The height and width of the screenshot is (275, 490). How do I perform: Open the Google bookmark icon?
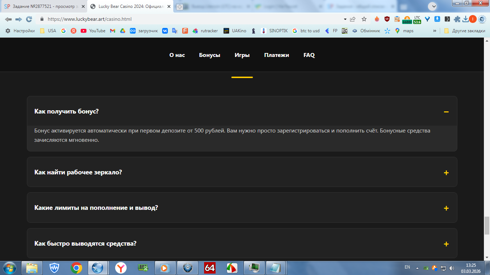point(63,31)
